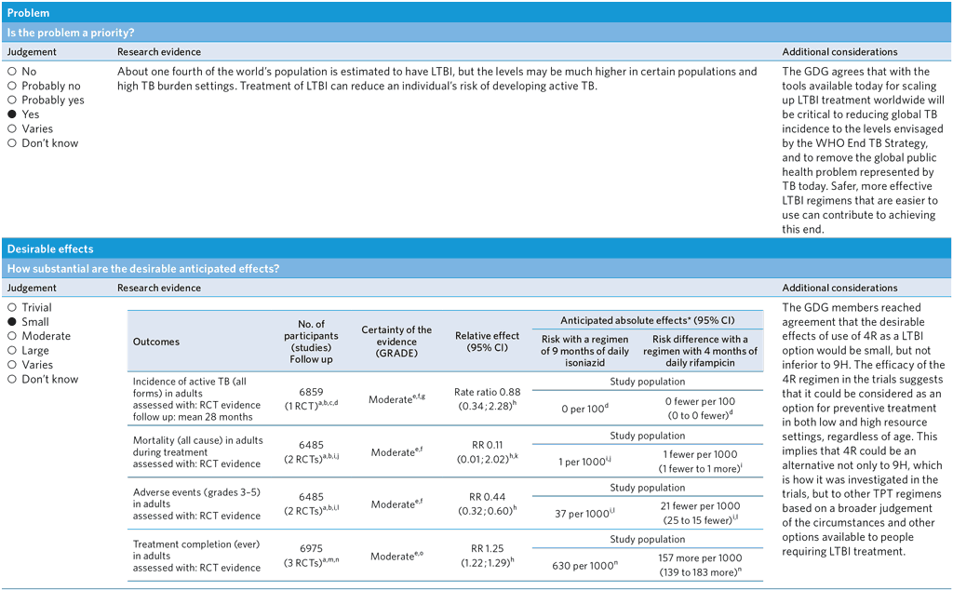Image resolution: width=953 pixels, height=591 pixels.
Task: Collapse the blue "Problem" section header
Action: coord(476,12)
